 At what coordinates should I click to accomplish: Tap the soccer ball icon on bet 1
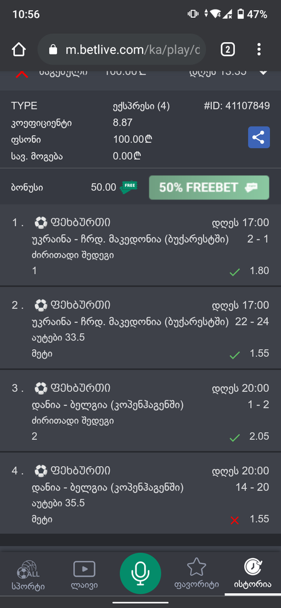[40, 223]
